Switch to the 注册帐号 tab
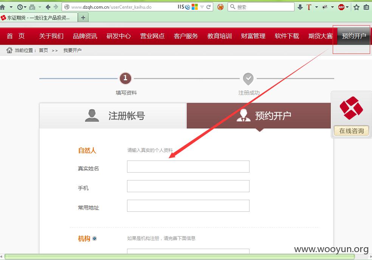Image resolution: width=372 pixels, height=260 pixels. pyautogui.click(x=113, y=116)
